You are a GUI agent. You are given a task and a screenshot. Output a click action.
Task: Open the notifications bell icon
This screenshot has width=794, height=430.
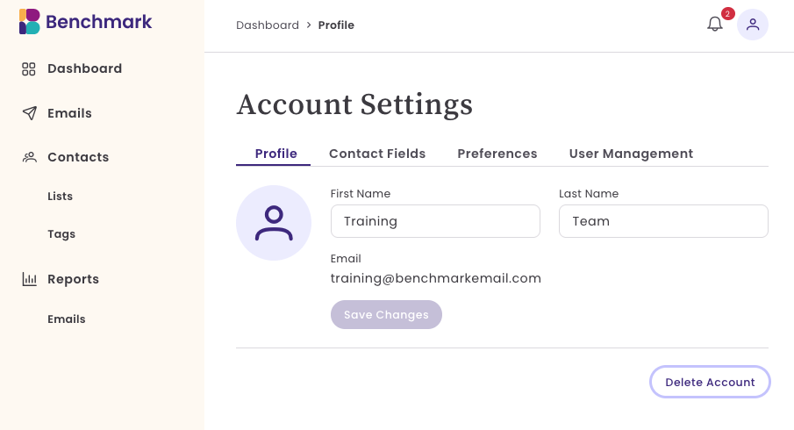[714, 25]
